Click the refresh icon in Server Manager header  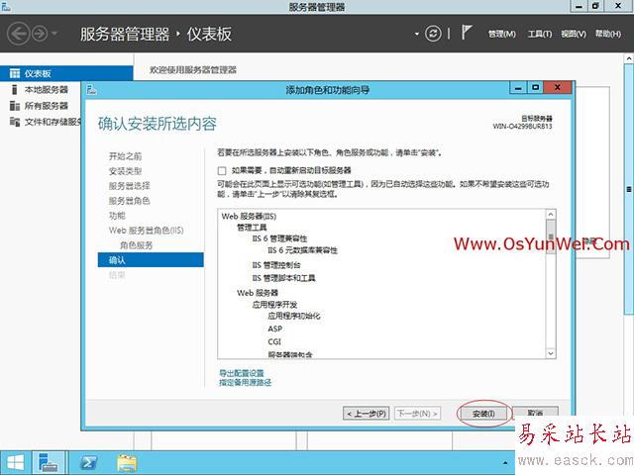coord(433,34)
